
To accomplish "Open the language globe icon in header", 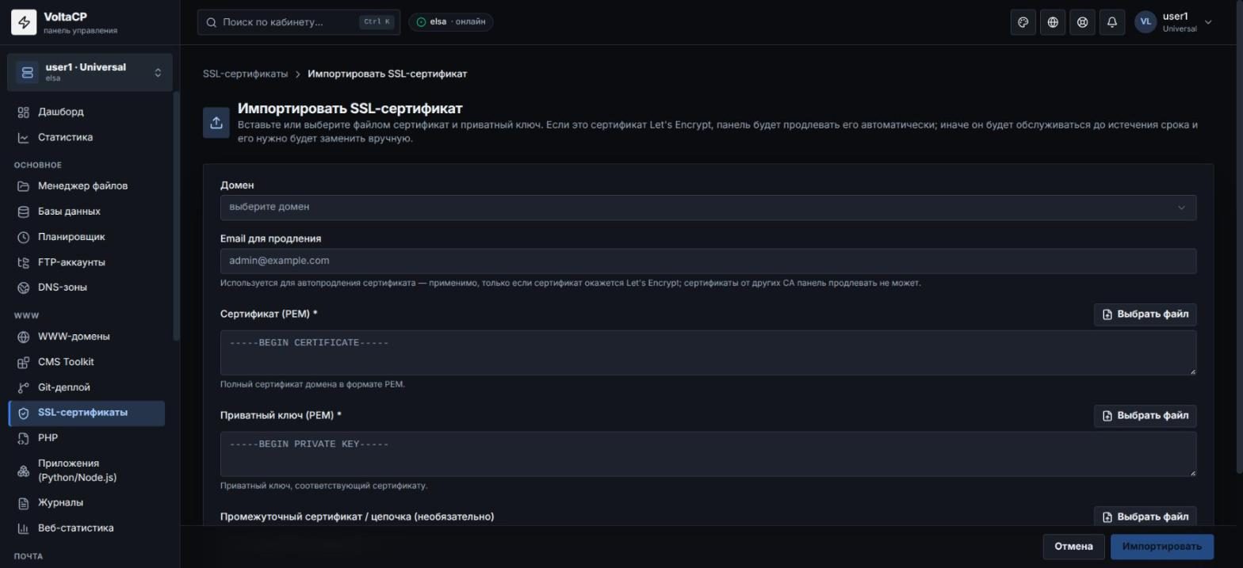I will [1053, 22].
